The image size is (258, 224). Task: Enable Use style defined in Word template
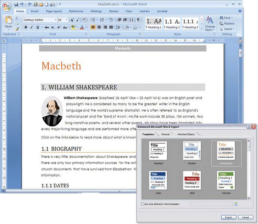[142, 204]
